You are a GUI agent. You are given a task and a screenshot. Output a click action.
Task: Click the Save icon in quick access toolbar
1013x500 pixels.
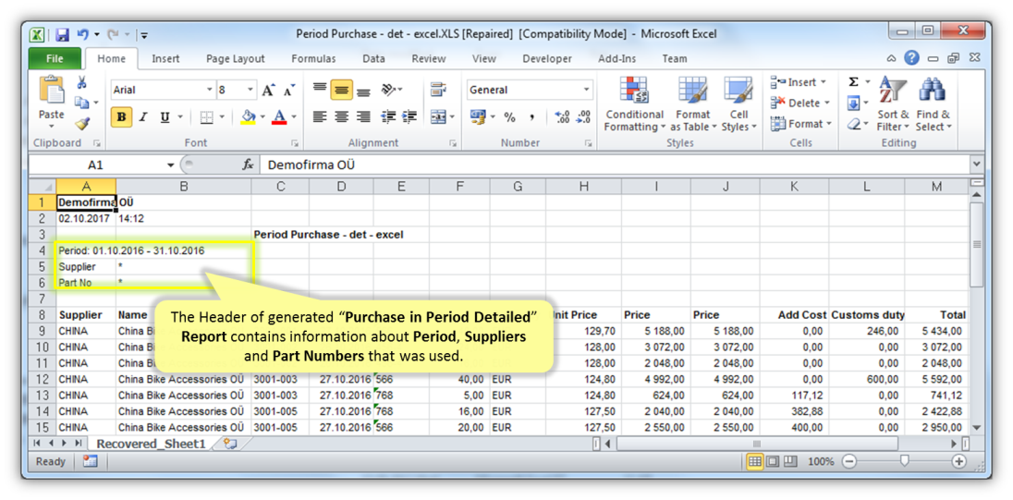click(61, 34)
